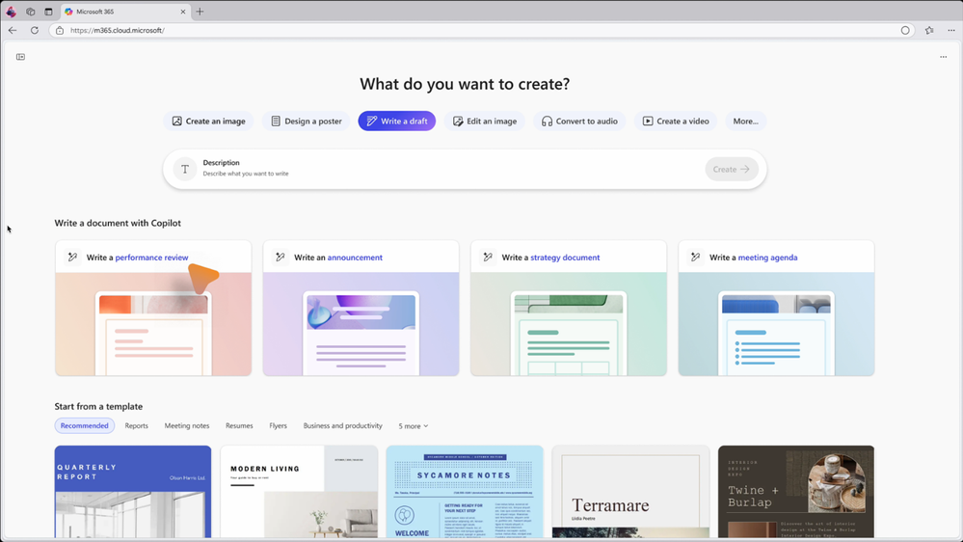The image size is (963, 542).
Task: Expand the left navigation panel
Action: click(21, 57)
